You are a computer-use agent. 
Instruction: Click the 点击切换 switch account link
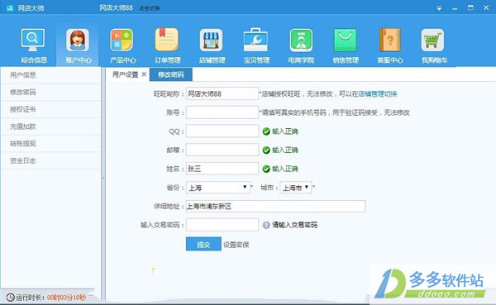click(x=150, y=8)
